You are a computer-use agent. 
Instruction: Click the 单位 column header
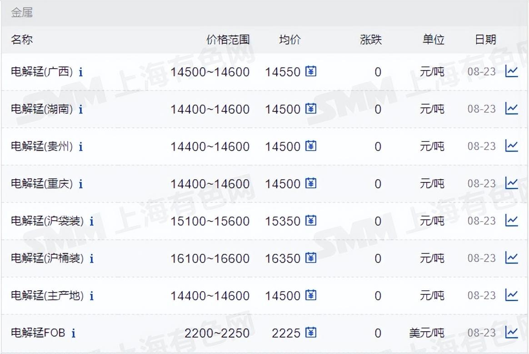[434, 40]
